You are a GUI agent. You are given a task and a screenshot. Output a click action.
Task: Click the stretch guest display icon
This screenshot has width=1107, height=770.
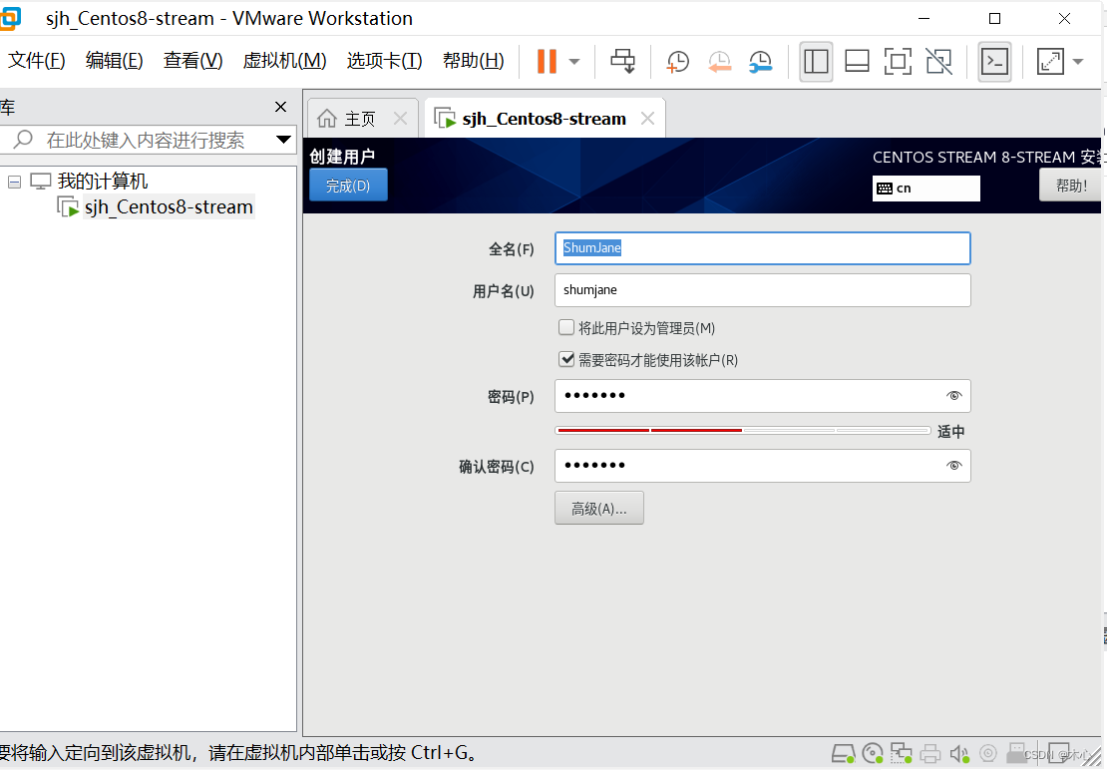[x=1050, y=62]
